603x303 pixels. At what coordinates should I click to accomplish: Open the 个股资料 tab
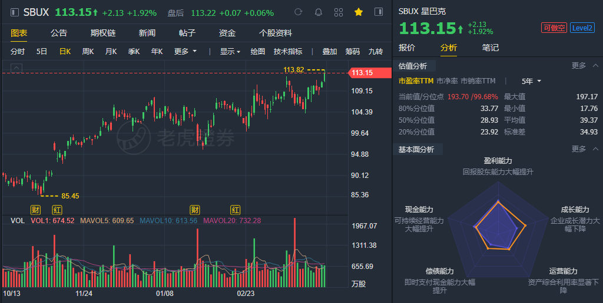pyautogui.click(x=276, y=33)
